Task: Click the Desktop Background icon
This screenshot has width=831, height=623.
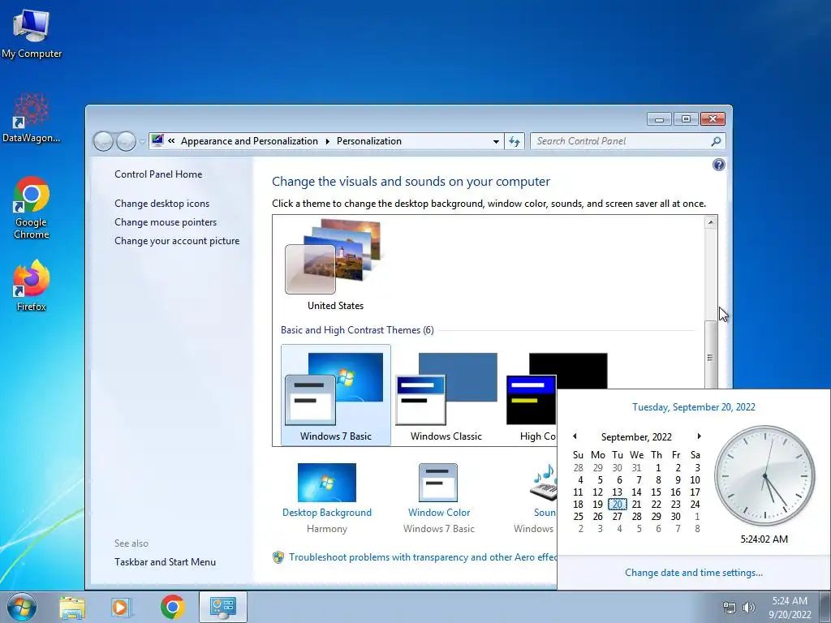Action: point(327,483)
